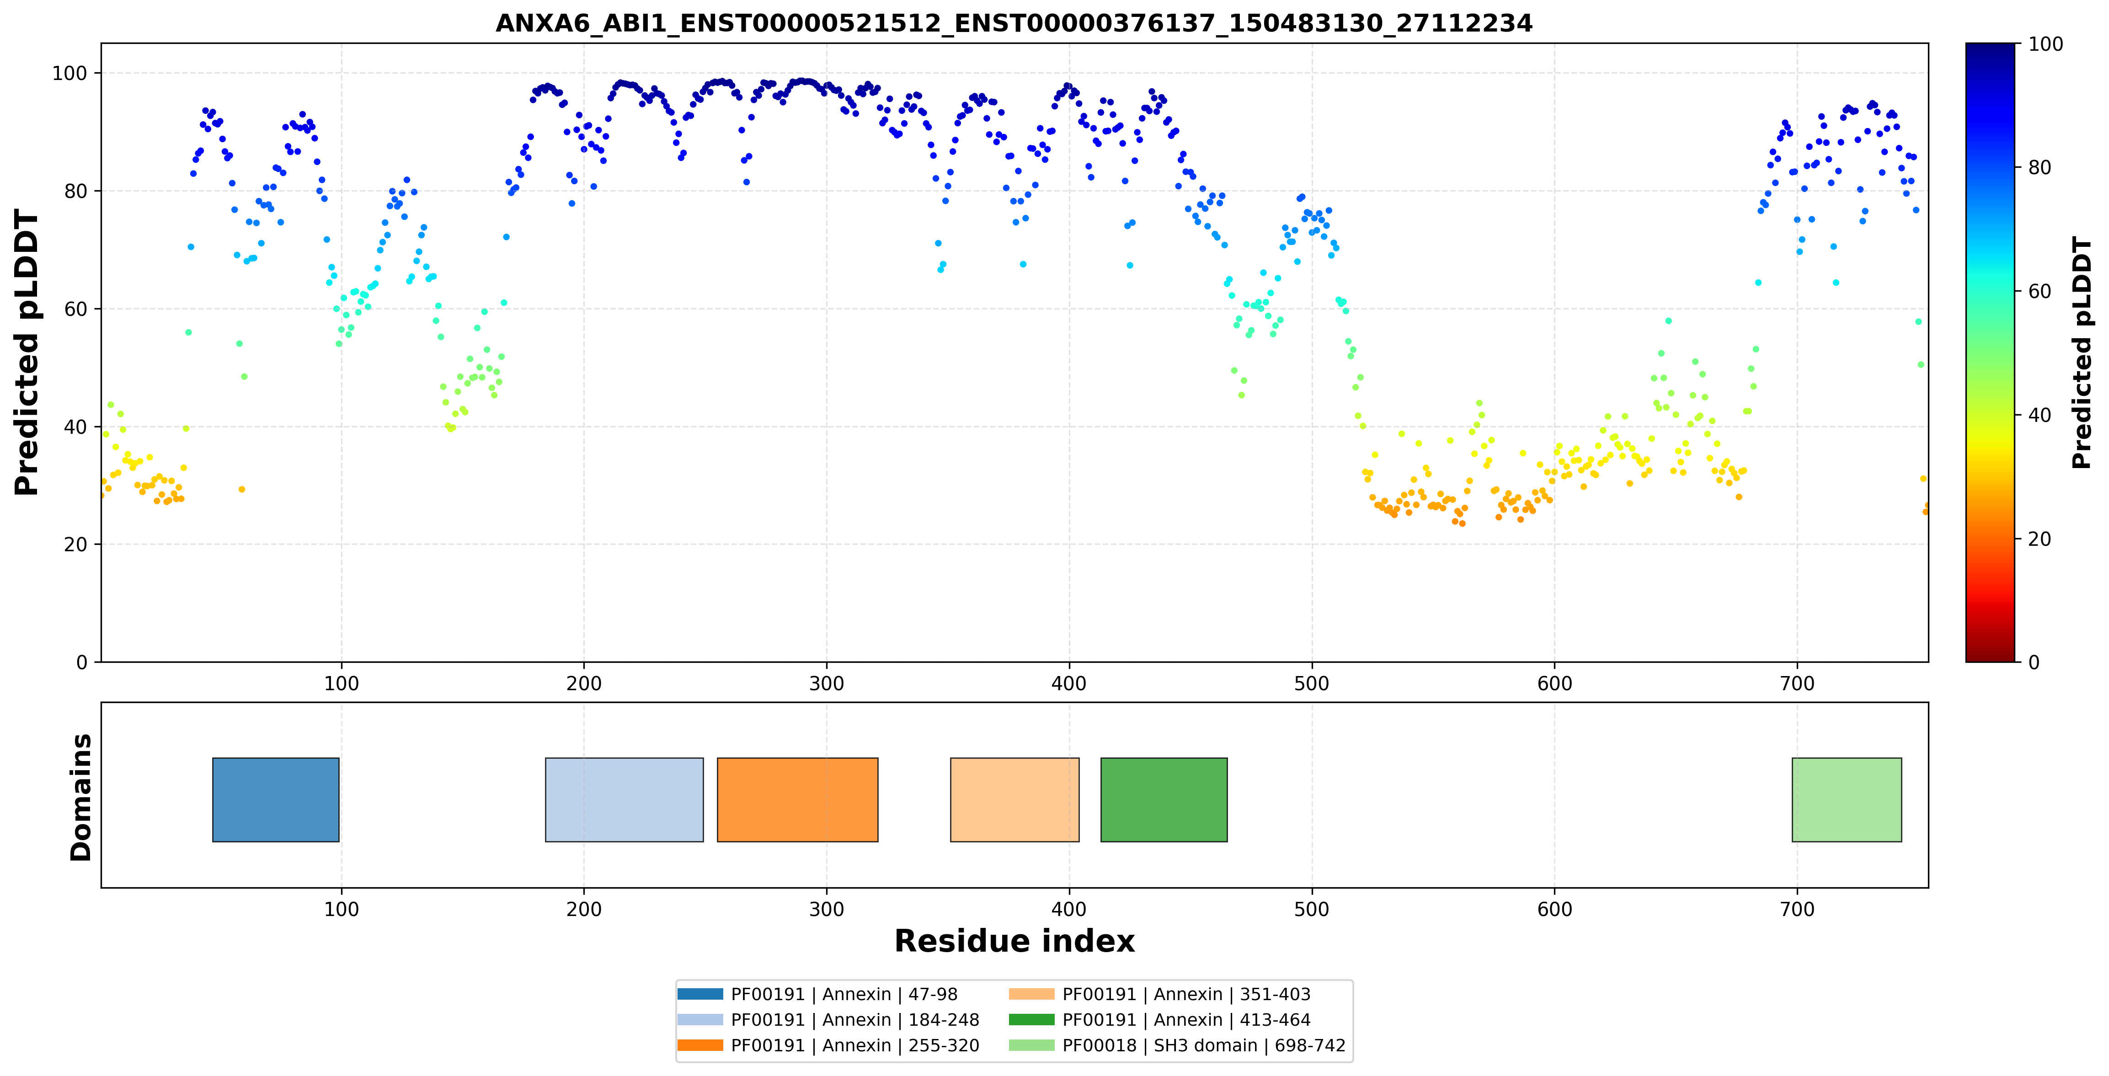The height and width of the screenshot is (1076, 2109).
Task: Click the orange legend swatch for Annexin 255-320
Action: coord(700,1045)
